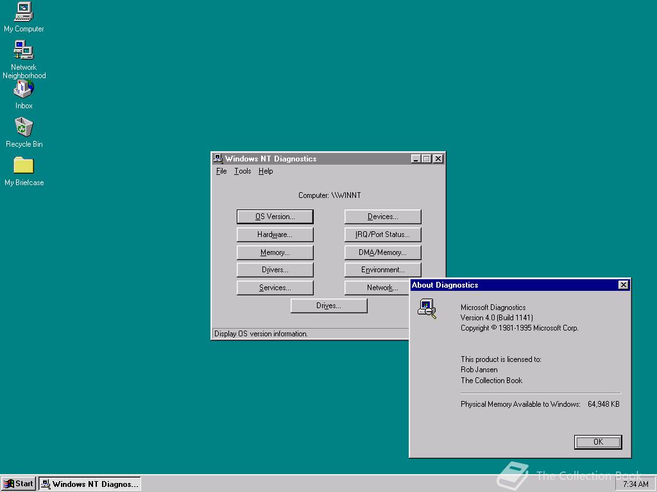Open the Tools menu

pyautogui.click(x=243, y=171)
